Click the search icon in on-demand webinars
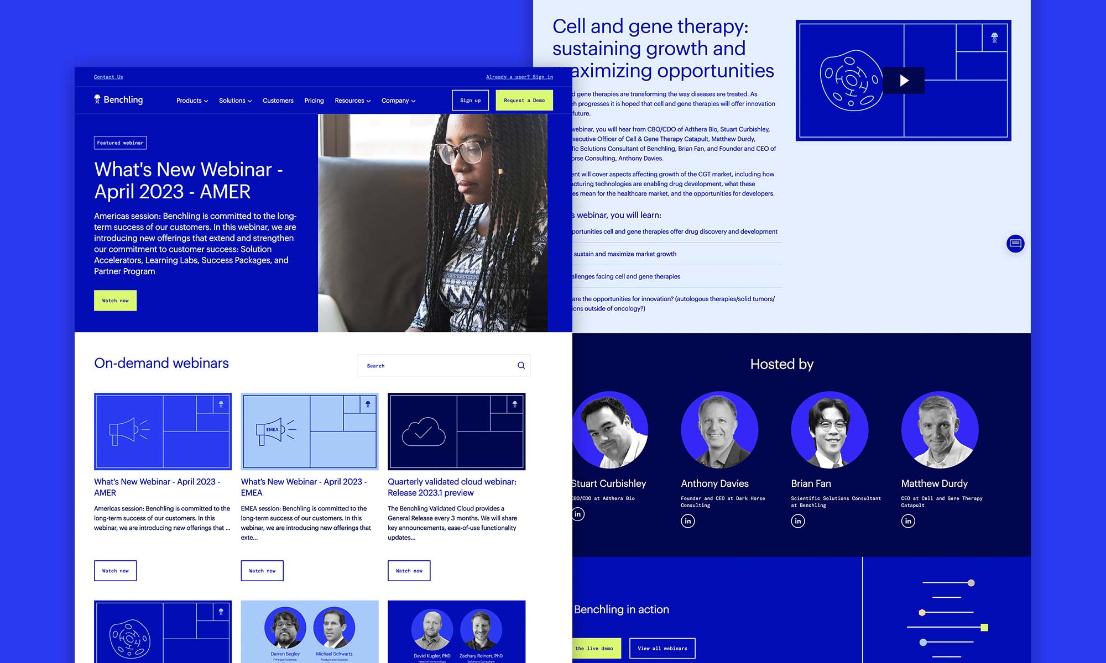The image size is (1106, 663). click(520, 365)
